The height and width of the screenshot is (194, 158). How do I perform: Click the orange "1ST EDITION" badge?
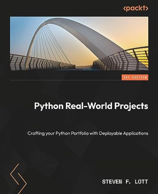tap(135, 78)
